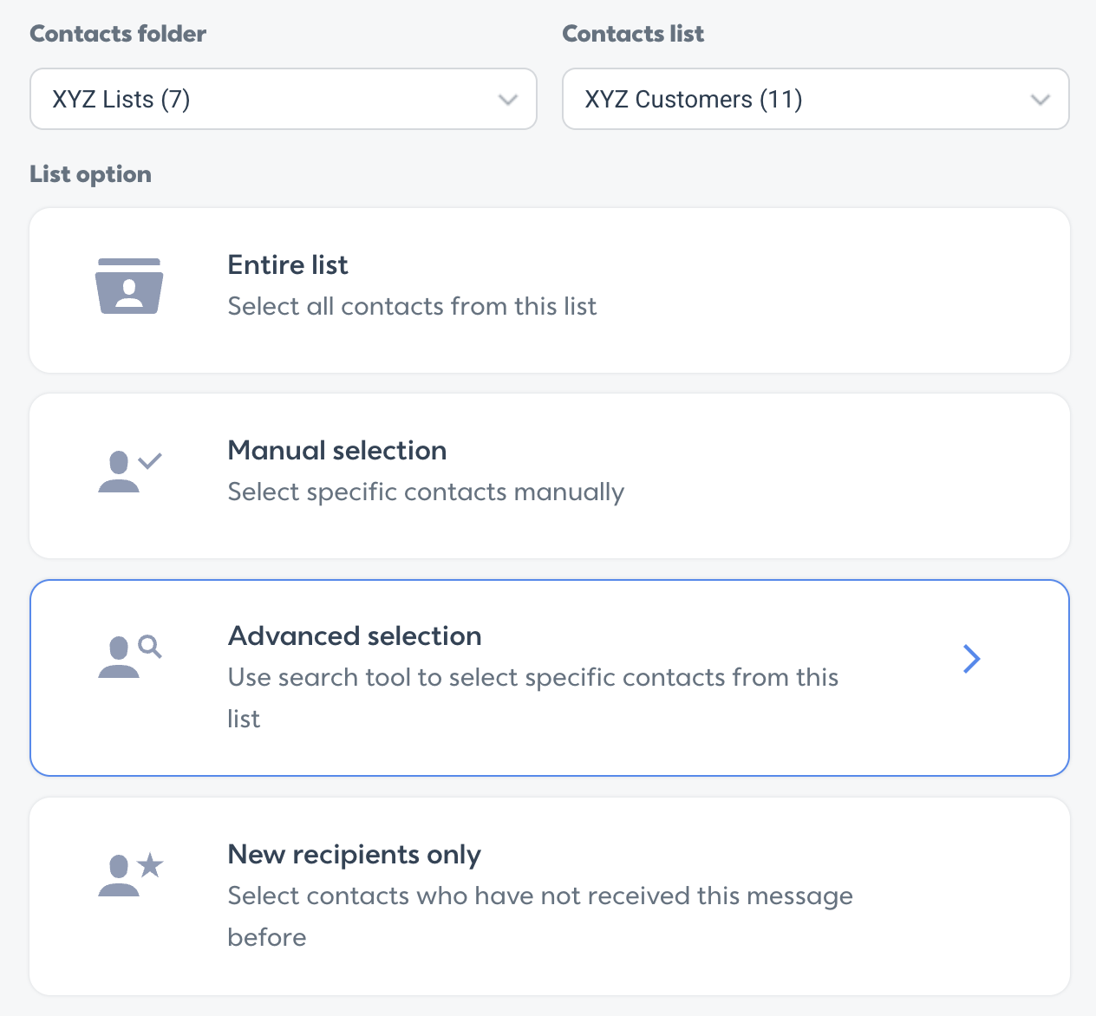The image size is (1096, 1016).
Task: Click the Advanced selection person-search icon
Action: (130, 656)
